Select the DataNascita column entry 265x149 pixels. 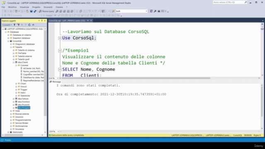(x=33, y=77)
